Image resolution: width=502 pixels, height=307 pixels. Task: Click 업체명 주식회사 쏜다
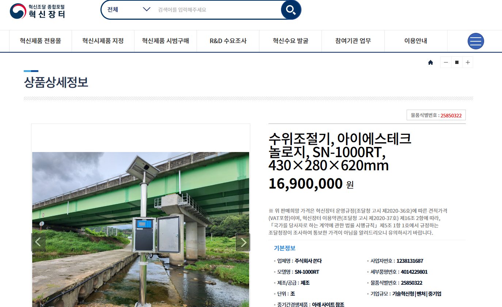click(298, 261)
